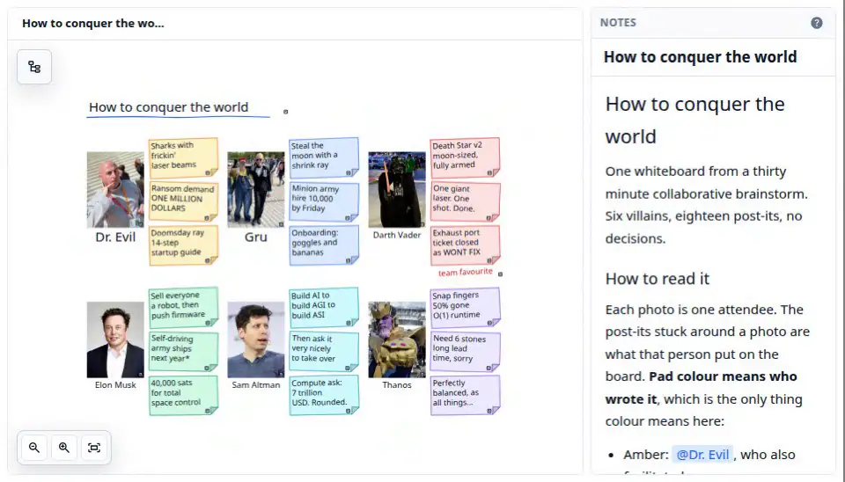
Task: Click the "Darth Vader" name caption
Action: coord(397,235)
